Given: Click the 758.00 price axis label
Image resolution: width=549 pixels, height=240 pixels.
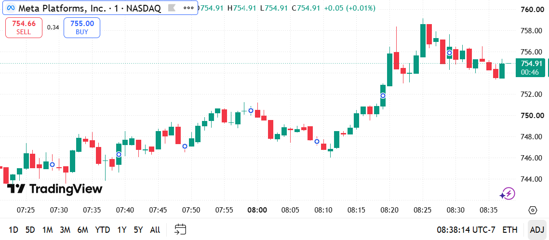Looking at the screenshot, I should click(x=531, y=31).
